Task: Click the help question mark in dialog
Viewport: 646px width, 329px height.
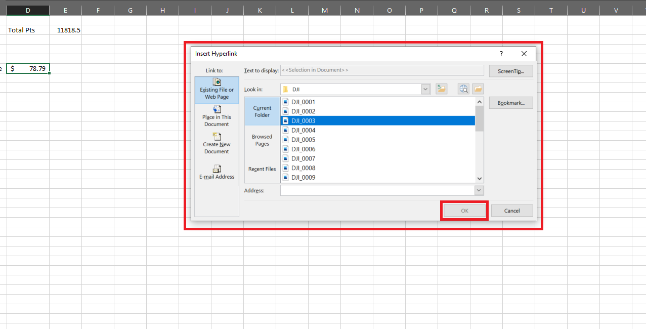Action: tap(501, 54)
